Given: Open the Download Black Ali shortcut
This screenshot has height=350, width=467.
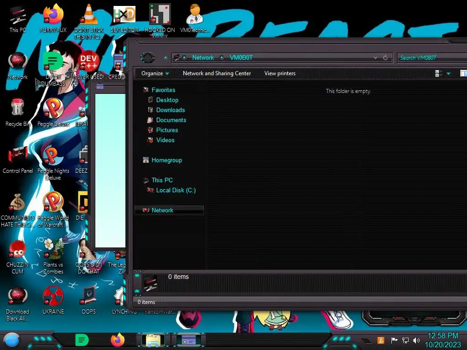Looking at the screenshot, I should pos(18,304).
